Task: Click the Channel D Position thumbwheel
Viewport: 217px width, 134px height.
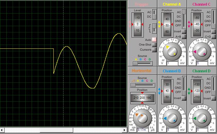Action: tap(197, 91)
